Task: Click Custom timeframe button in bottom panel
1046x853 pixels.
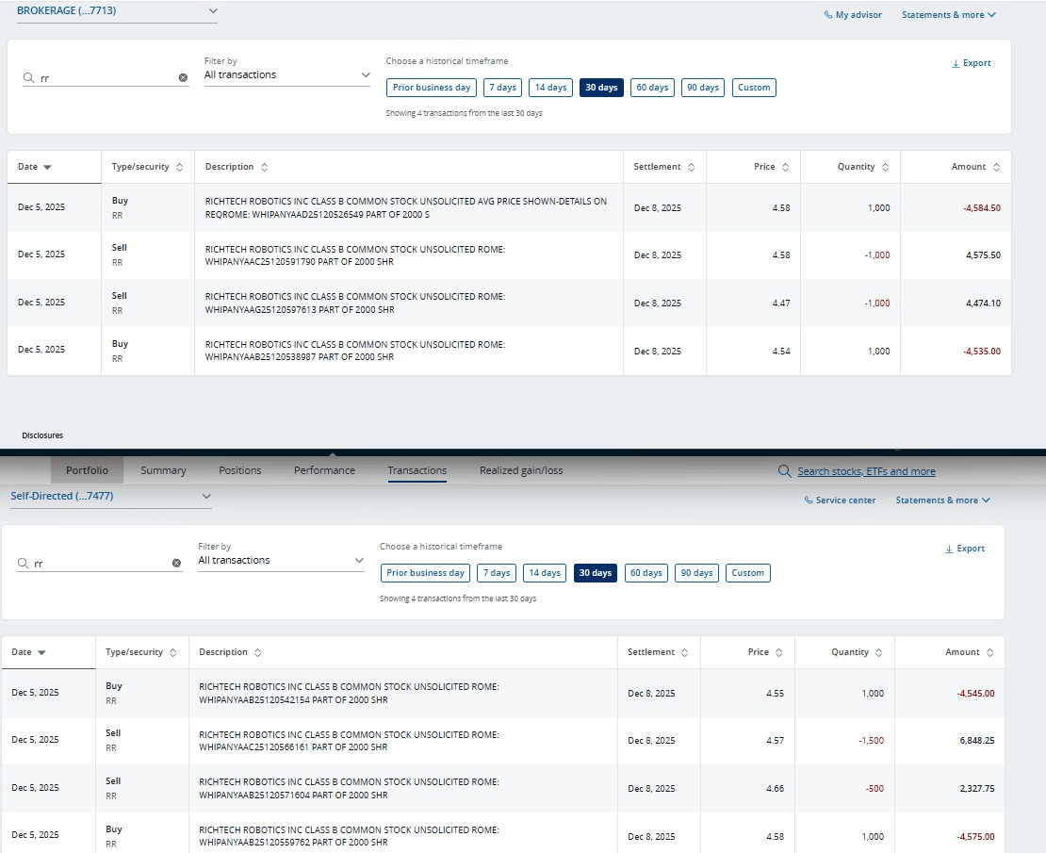Action: tap(747, 573)
